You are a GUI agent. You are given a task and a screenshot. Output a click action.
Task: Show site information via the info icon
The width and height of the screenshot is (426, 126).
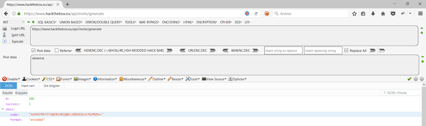(x=14, y=13)
